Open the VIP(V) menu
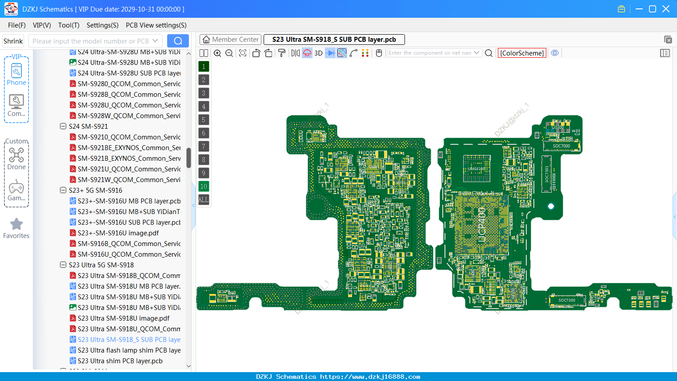Image resolution: width=677 pixels, height=381 pixels. pyautogui.click(x=42, y=25)
